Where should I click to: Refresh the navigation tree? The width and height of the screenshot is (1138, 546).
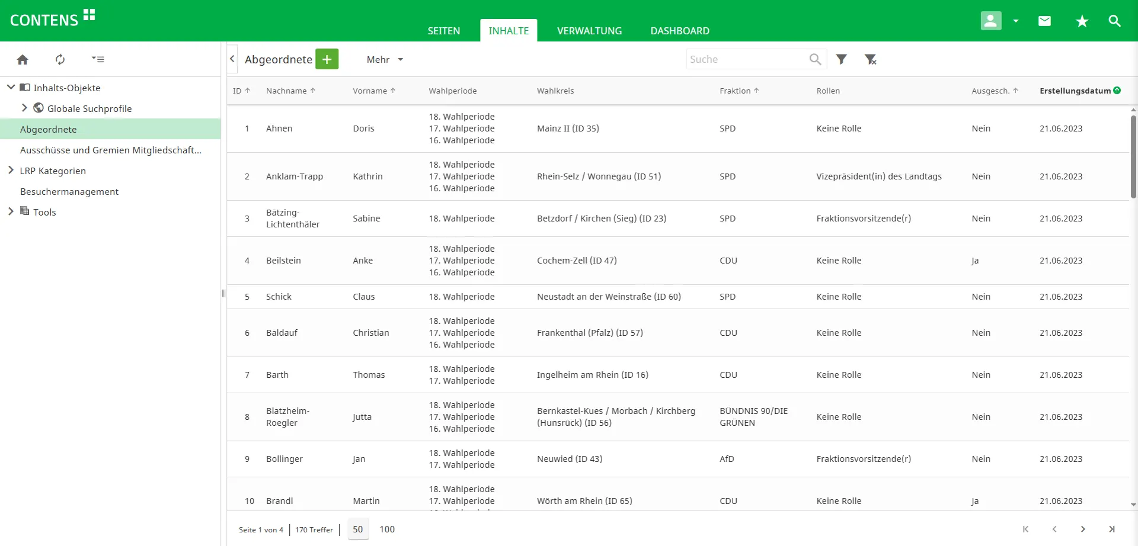pos(60,59)
